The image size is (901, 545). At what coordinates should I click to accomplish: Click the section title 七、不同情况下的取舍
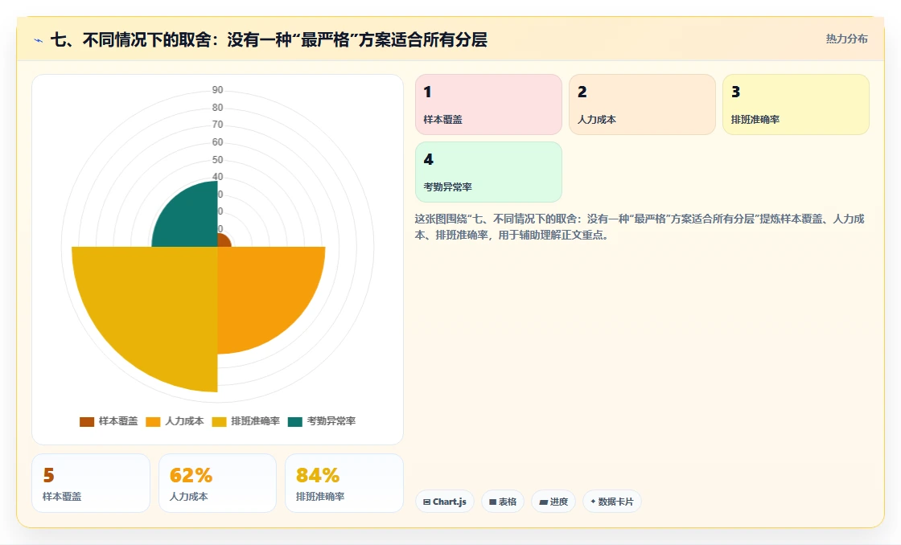point(269,39)
